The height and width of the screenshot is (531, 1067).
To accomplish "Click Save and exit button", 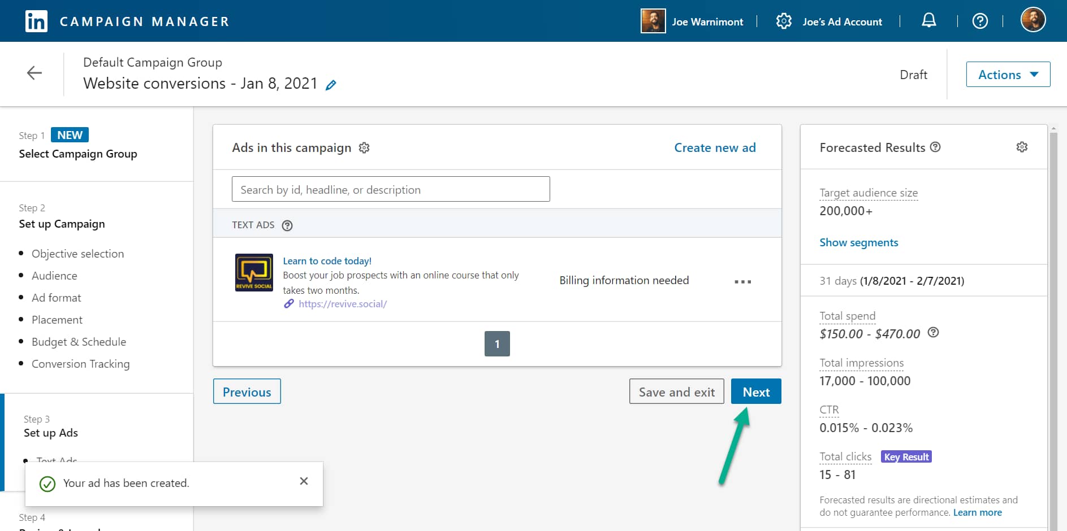I will pos(676,391).
